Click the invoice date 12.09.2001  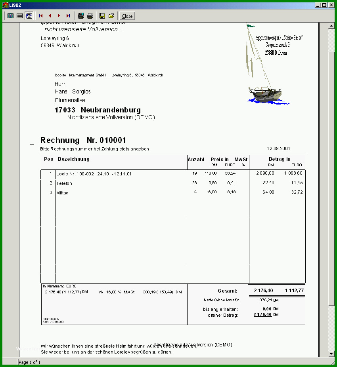coord(278,148)
